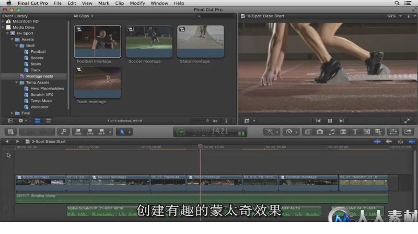Expand the Final folder triangle
Image resolution: width=418 pixels, height=234 pixels.
point(12,113)
